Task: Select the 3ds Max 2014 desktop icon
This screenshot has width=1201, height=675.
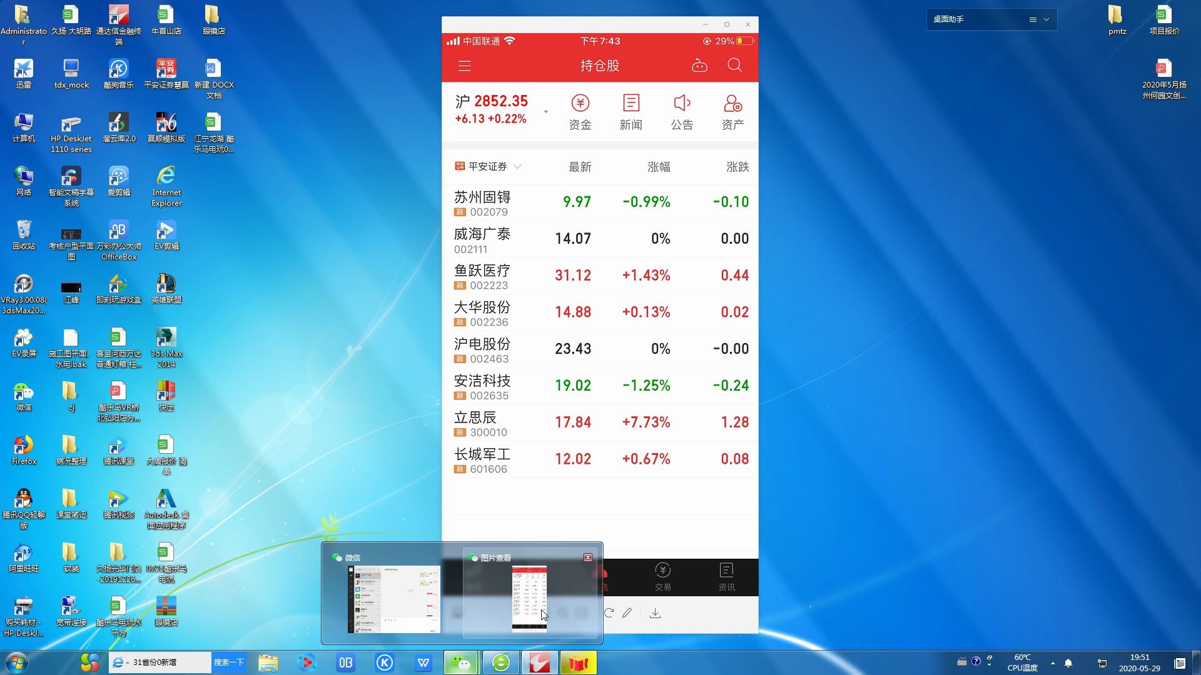Action: coord(166,347)
